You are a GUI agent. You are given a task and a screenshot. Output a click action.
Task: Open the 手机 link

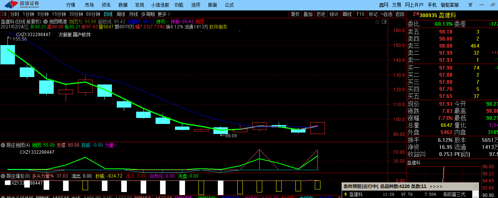pyautogui.click(x=432, y=5)
